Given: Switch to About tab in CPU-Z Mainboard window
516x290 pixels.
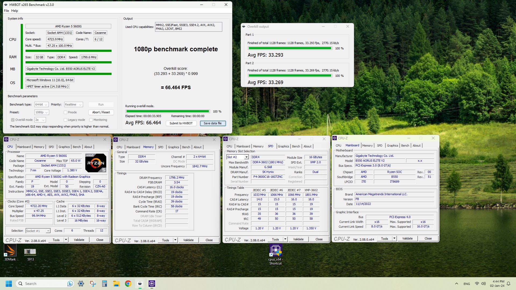Looking at the screenshot, I should 417,146.
